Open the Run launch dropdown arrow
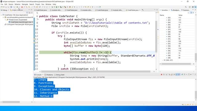 click(58, 7)
